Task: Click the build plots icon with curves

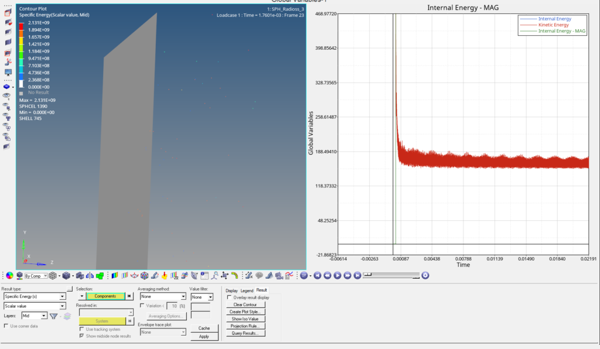Action: pos(289,276)
